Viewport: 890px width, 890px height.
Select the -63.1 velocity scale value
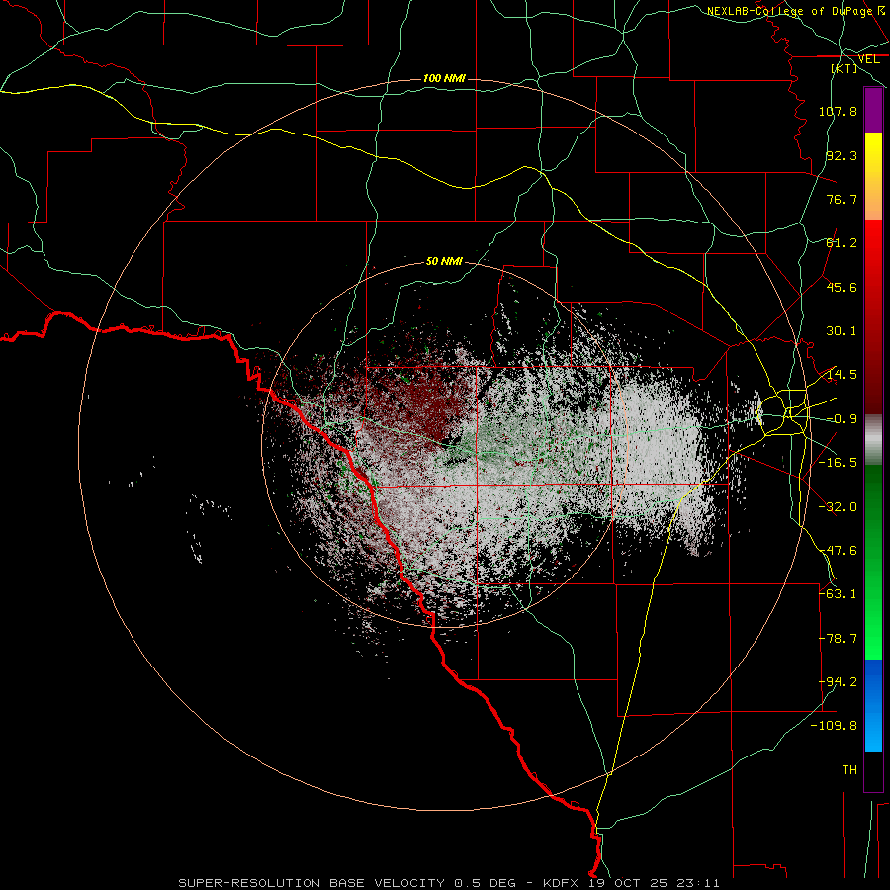coord(838,594)
